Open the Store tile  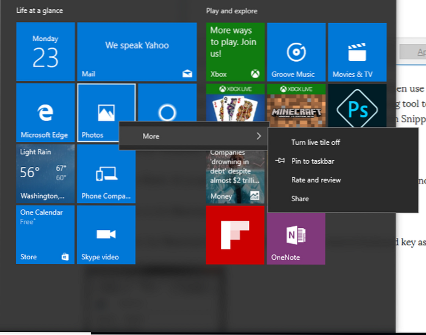click(45, 235)
